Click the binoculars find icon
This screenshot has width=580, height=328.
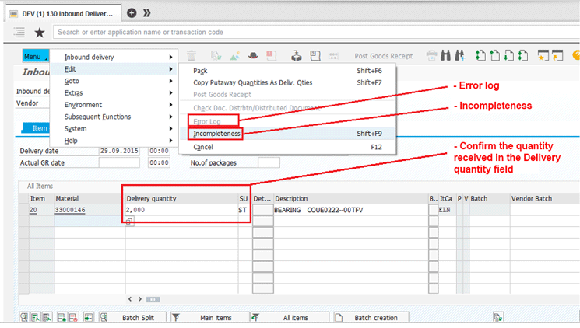click(447, 56)
